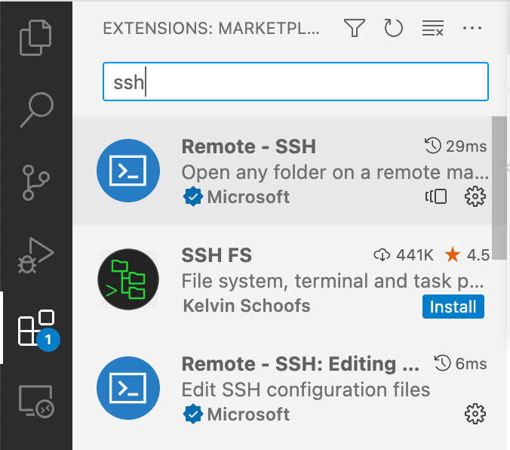
Task: Install the SSH FS extension
Action: 453,307
